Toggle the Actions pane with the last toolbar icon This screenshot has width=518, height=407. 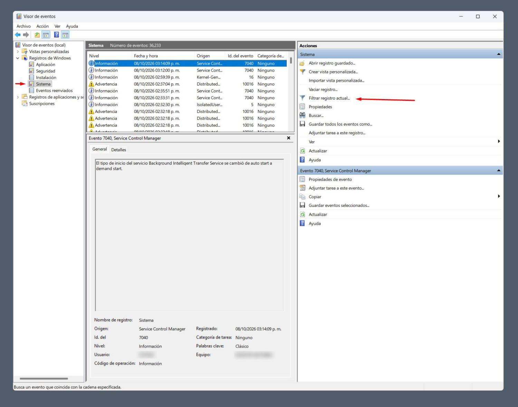coord(65,35)
